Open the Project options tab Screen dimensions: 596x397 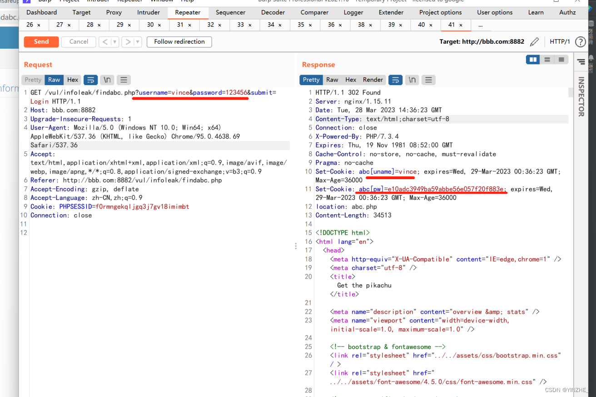[x=440, y=12]
